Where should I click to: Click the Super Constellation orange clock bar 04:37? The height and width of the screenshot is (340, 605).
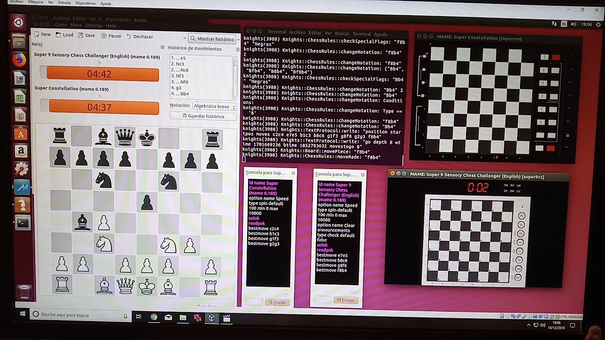[104, 107]
